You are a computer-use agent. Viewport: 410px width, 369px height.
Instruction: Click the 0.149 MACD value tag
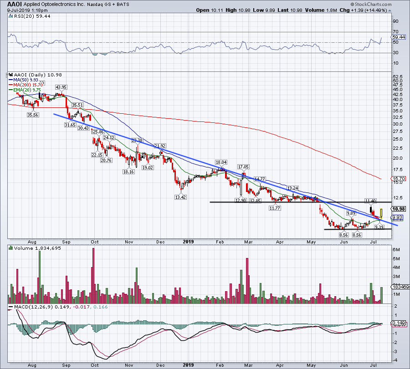tap(398, 324)
